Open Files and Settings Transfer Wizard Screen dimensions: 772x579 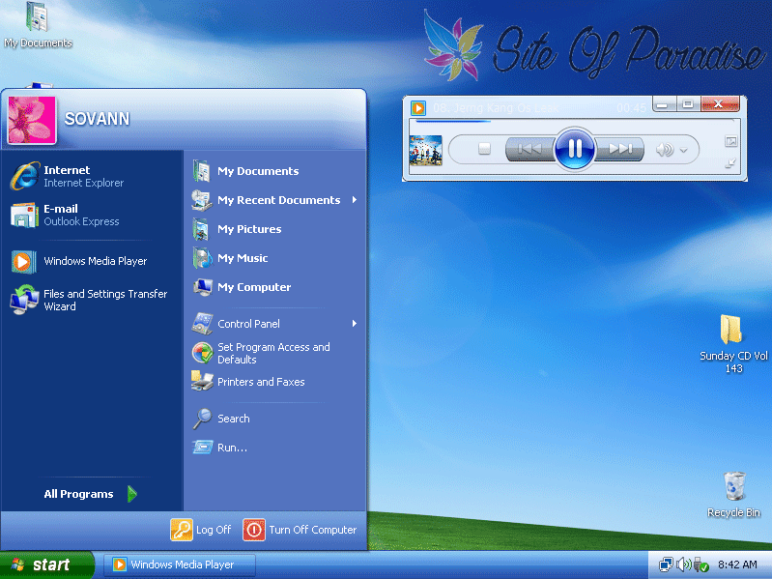point(92,300)
